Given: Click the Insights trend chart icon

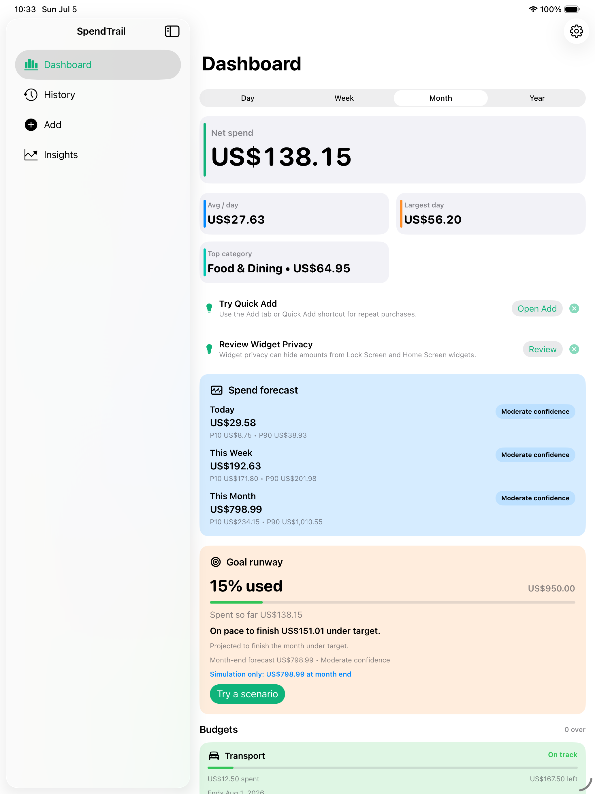Looking at the screenshot, I should (31, 155).
